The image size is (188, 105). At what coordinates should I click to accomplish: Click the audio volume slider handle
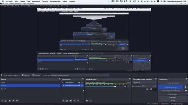[x=115, y=86]
